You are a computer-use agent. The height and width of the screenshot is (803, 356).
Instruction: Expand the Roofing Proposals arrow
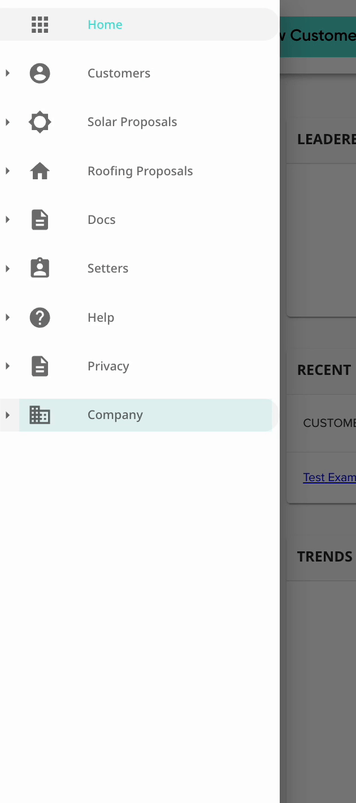click(7, 171)
